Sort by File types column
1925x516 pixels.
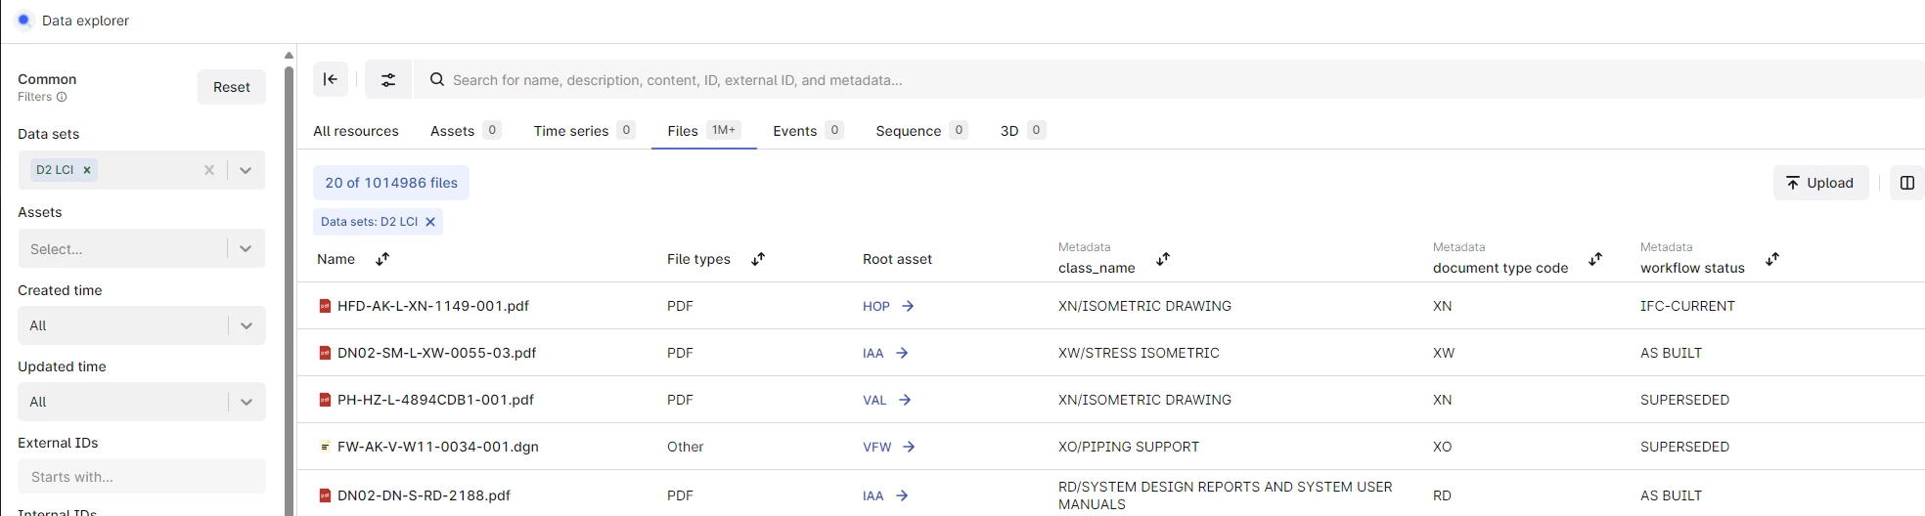click(x=758, y=259)
